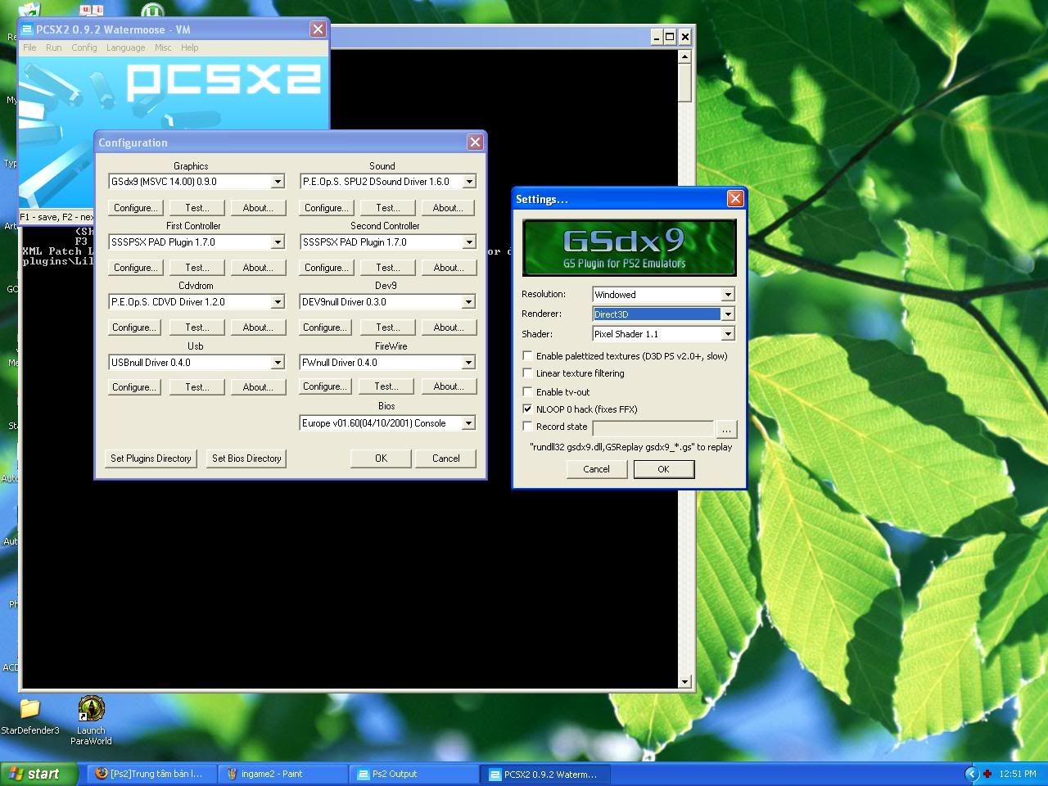The height and width of the screenshot is (786, 1048).
Task: Open the Resolution dropdown
Action: coord(728,295)
